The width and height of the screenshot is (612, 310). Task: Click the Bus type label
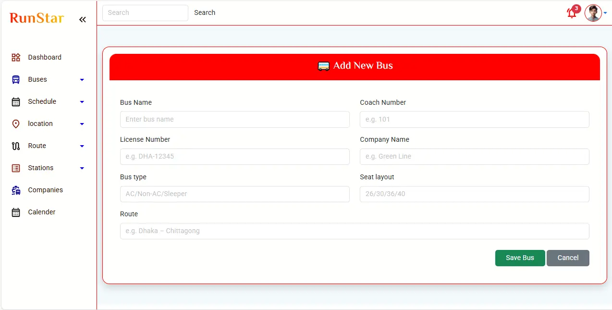[133, 177]
